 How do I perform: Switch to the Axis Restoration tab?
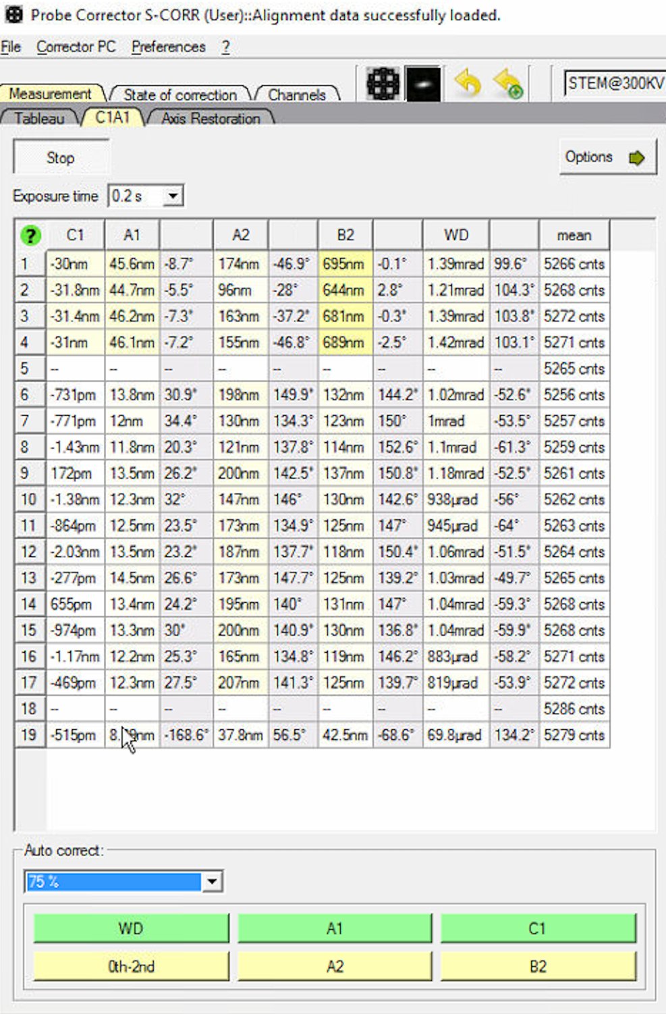tap(211, 118)
